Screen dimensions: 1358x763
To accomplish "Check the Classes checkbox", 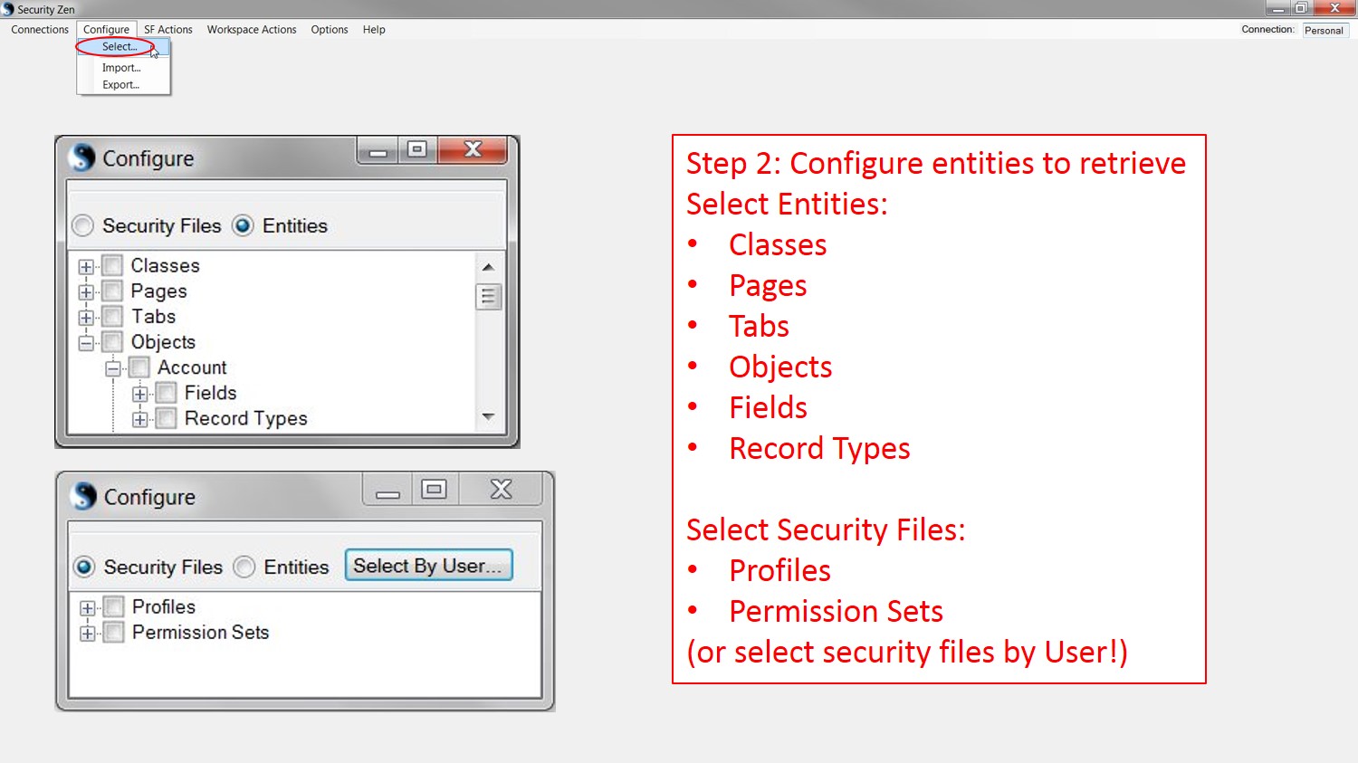I will point(110,265).
